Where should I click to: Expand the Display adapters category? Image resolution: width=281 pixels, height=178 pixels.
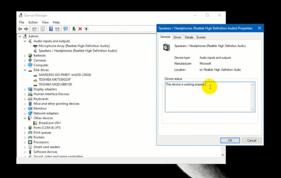pos(25,89)
